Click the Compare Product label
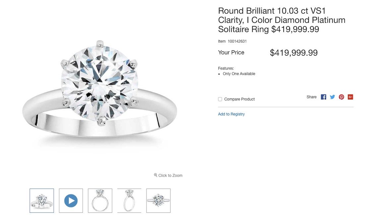Viewport: 366px width, 215px height. [239, 99]
